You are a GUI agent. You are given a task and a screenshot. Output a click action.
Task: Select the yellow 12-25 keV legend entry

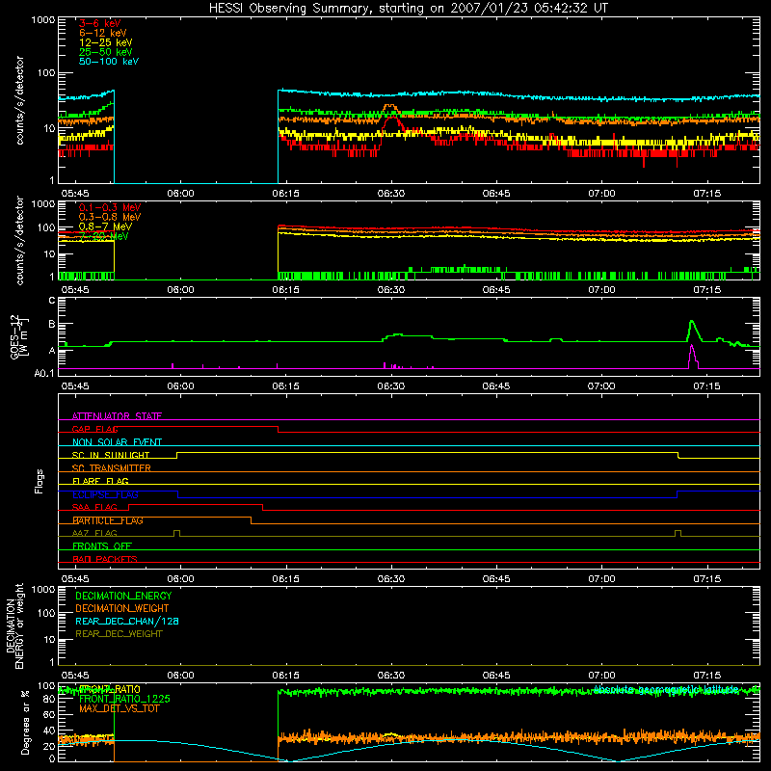(106, 42)
